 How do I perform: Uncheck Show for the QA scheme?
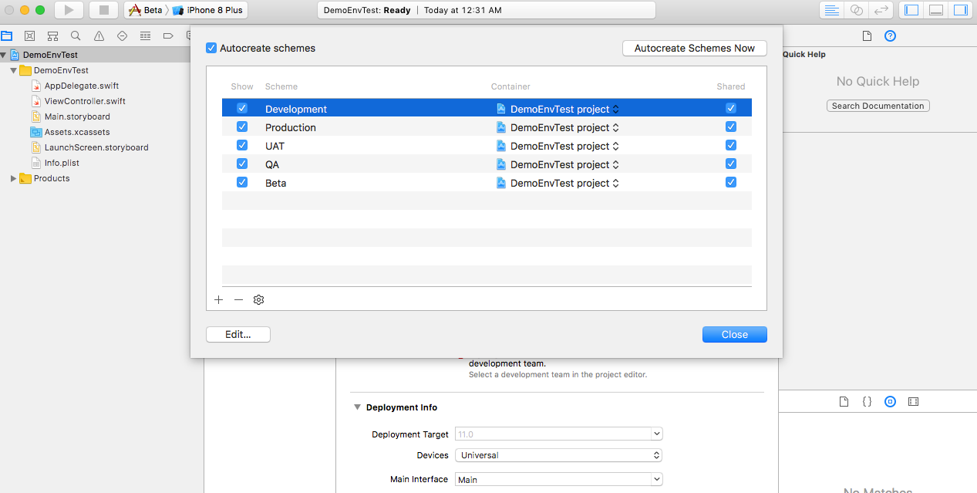click(242, 164)
